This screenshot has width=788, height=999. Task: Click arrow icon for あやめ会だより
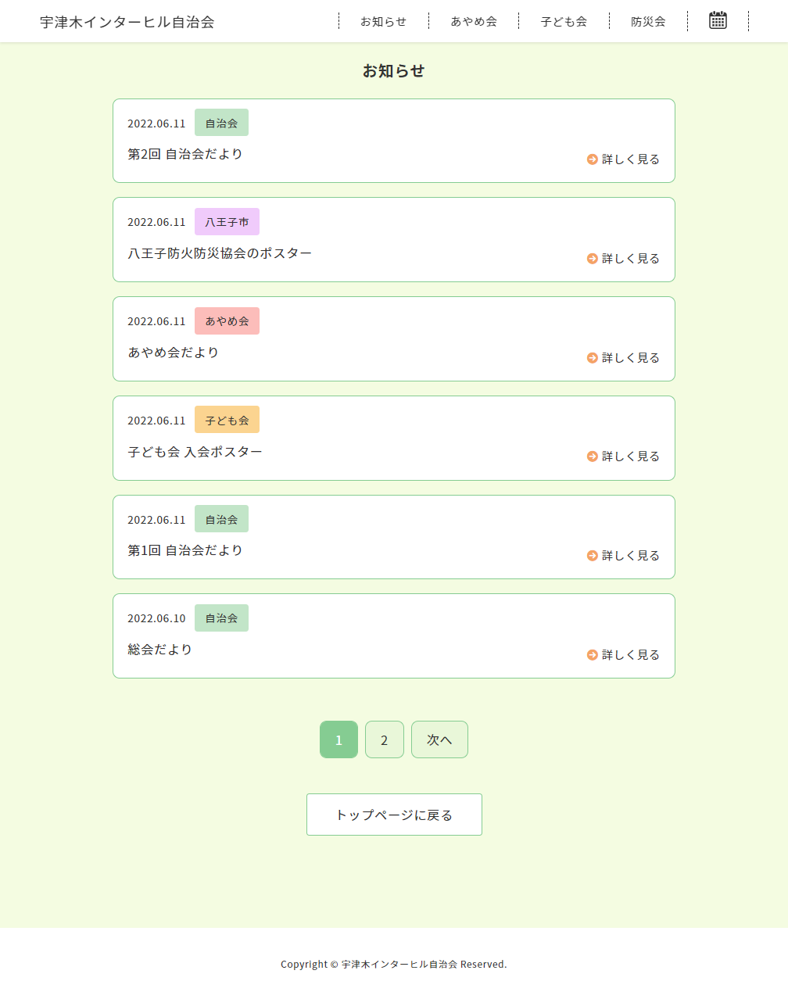pyautogui.click(x=593, y=358)
